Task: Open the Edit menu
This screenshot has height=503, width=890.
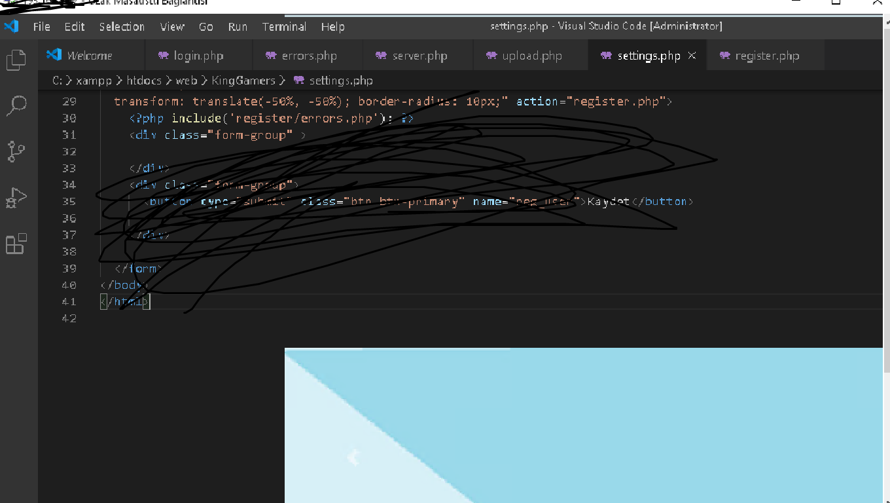Action: tap(75, 27)
